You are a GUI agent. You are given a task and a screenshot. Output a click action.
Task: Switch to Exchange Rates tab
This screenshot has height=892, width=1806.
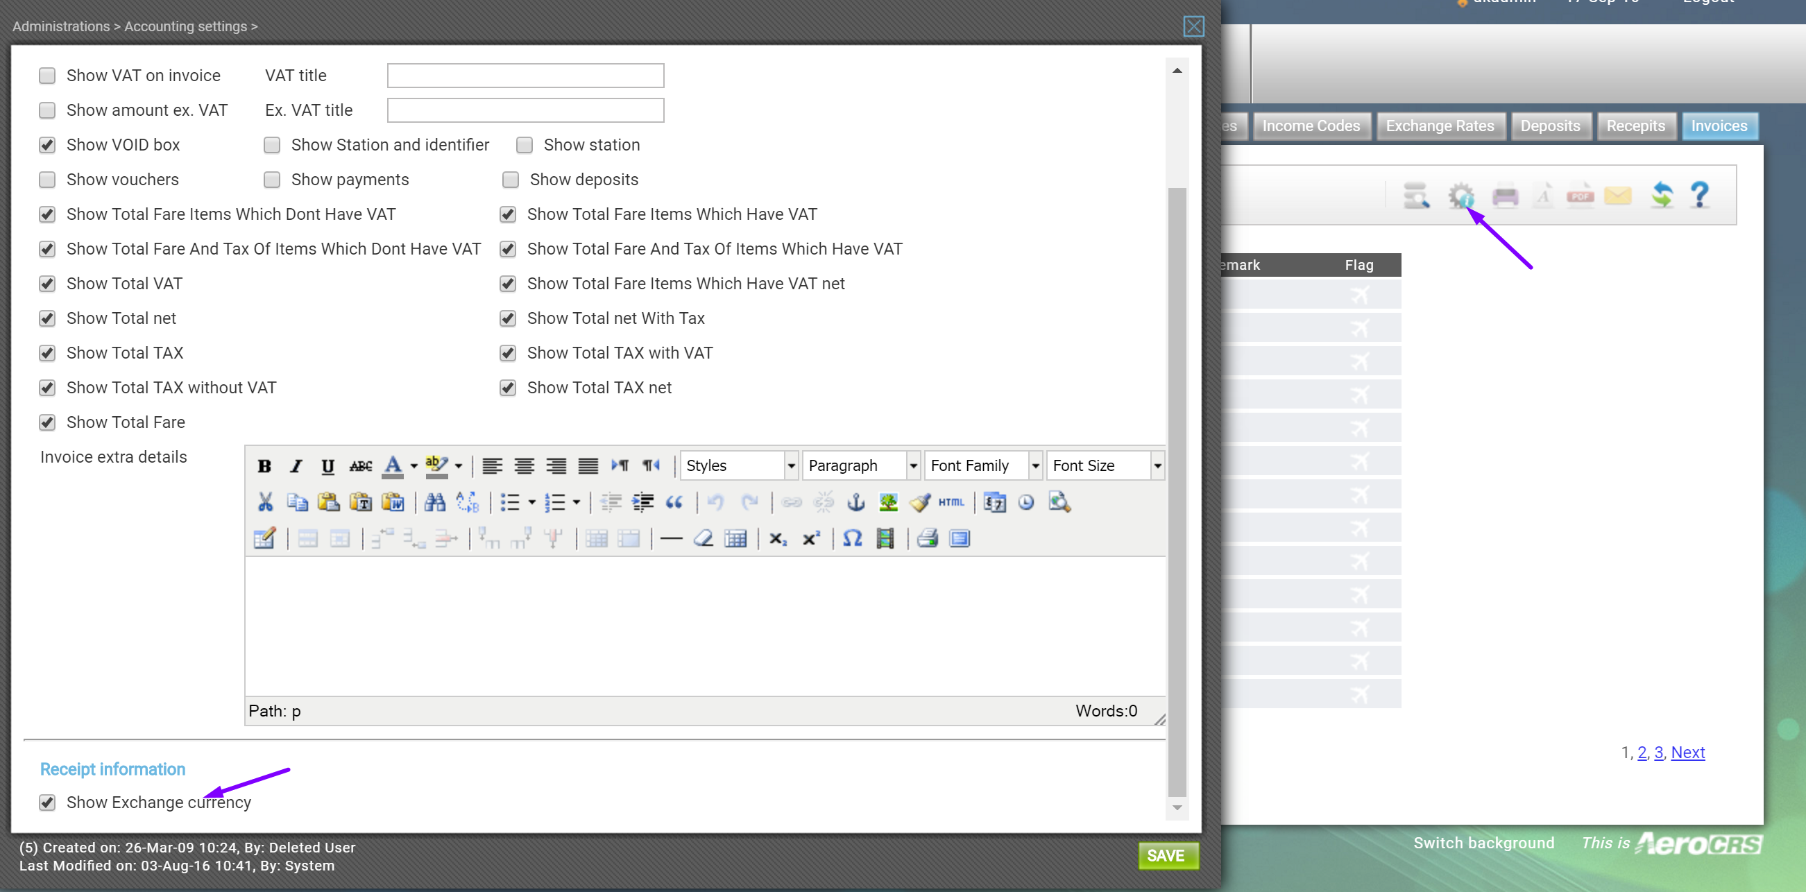(x=1440, y=126)
